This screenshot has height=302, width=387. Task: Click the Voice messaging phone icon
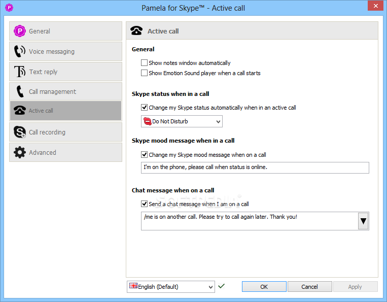pos(20,51)
